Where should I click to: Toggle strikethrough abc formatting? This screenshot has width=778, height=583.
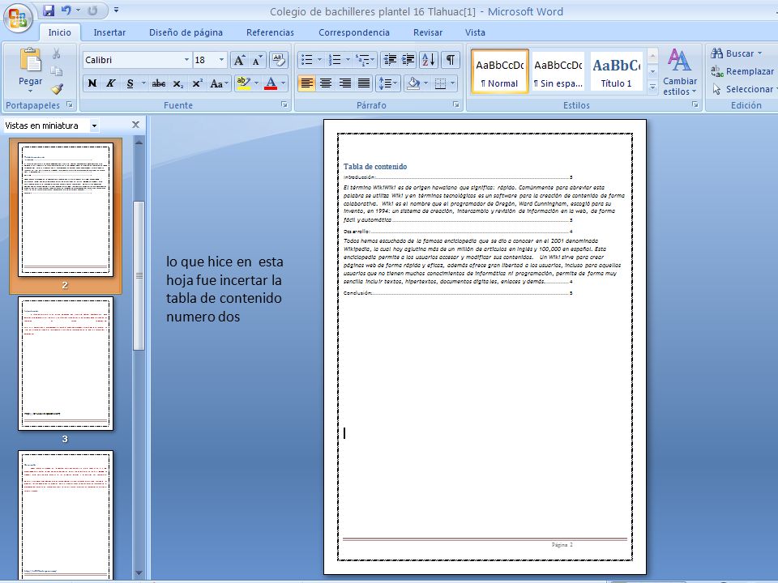(159, 83)
